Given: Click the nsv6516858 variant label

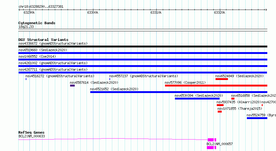Looking at the screenshot, I should [253, 95].
